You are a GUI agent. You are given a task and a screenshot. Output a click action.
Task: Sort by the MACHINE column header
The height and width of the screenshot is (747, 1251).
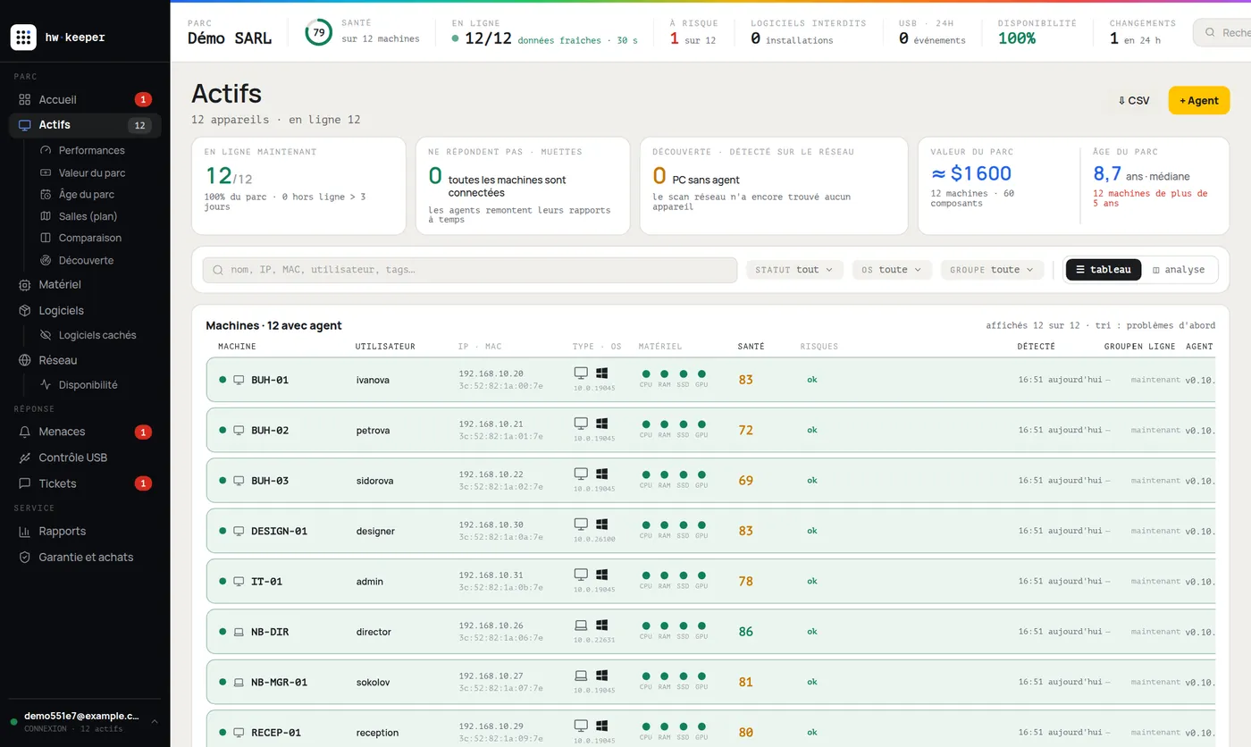237,347
